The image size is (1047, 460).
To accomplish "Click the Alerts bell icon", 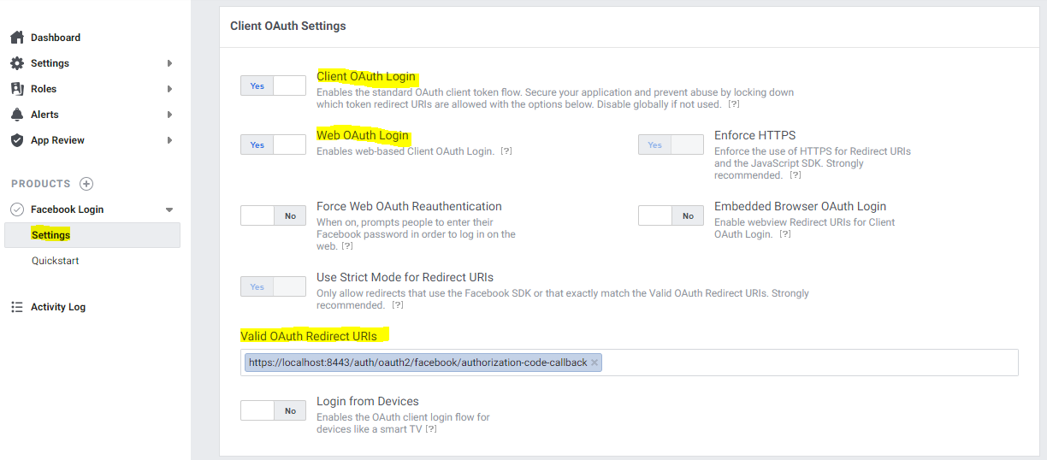I will 17,115.
